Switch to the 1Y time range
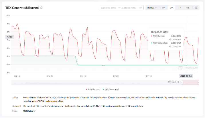Image resolution: width=205 pixels, height=118 pixels. coord(179,8)
